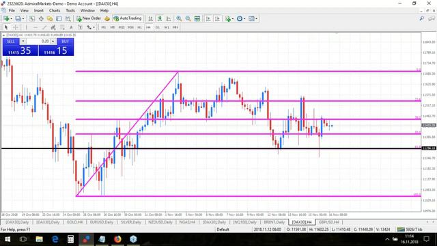Pick the horizontal line drawing tool
The width and height of the screenshot is (437, 246).
(36, 27)
